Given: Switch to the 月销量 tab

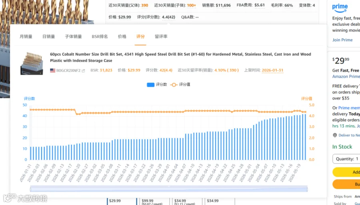Looking at the screenshot, I should [26, 36].
